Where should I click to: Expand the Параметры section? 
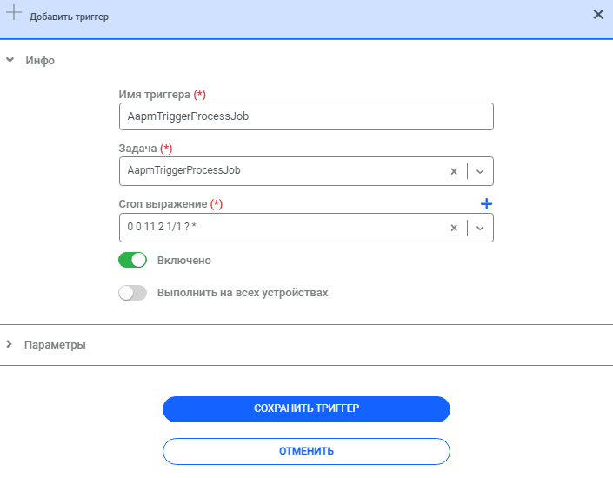pyautogui.click(x=10, y=344)
